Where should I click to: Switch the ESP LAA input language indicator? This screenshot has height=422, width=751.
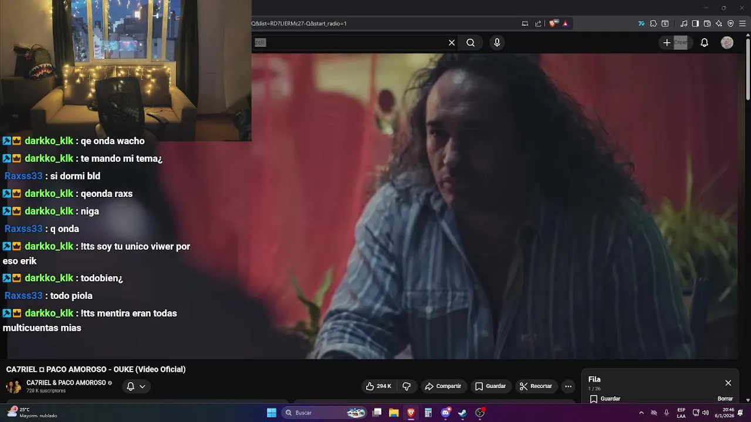681,413
